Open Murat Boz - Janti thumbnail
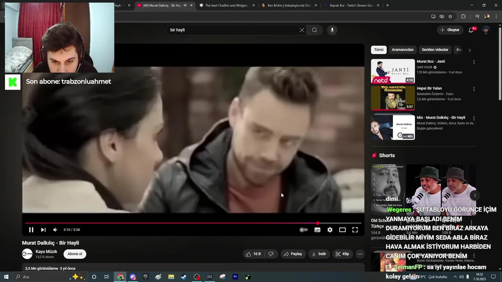 pyautogui.click(x=393, y=71)
